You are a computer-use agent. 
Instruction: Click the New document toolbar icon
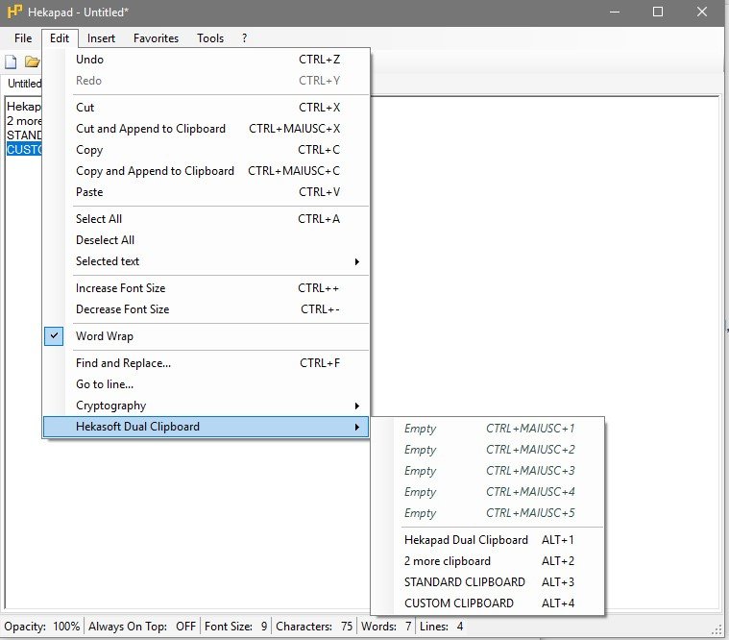tap(11, 62)
